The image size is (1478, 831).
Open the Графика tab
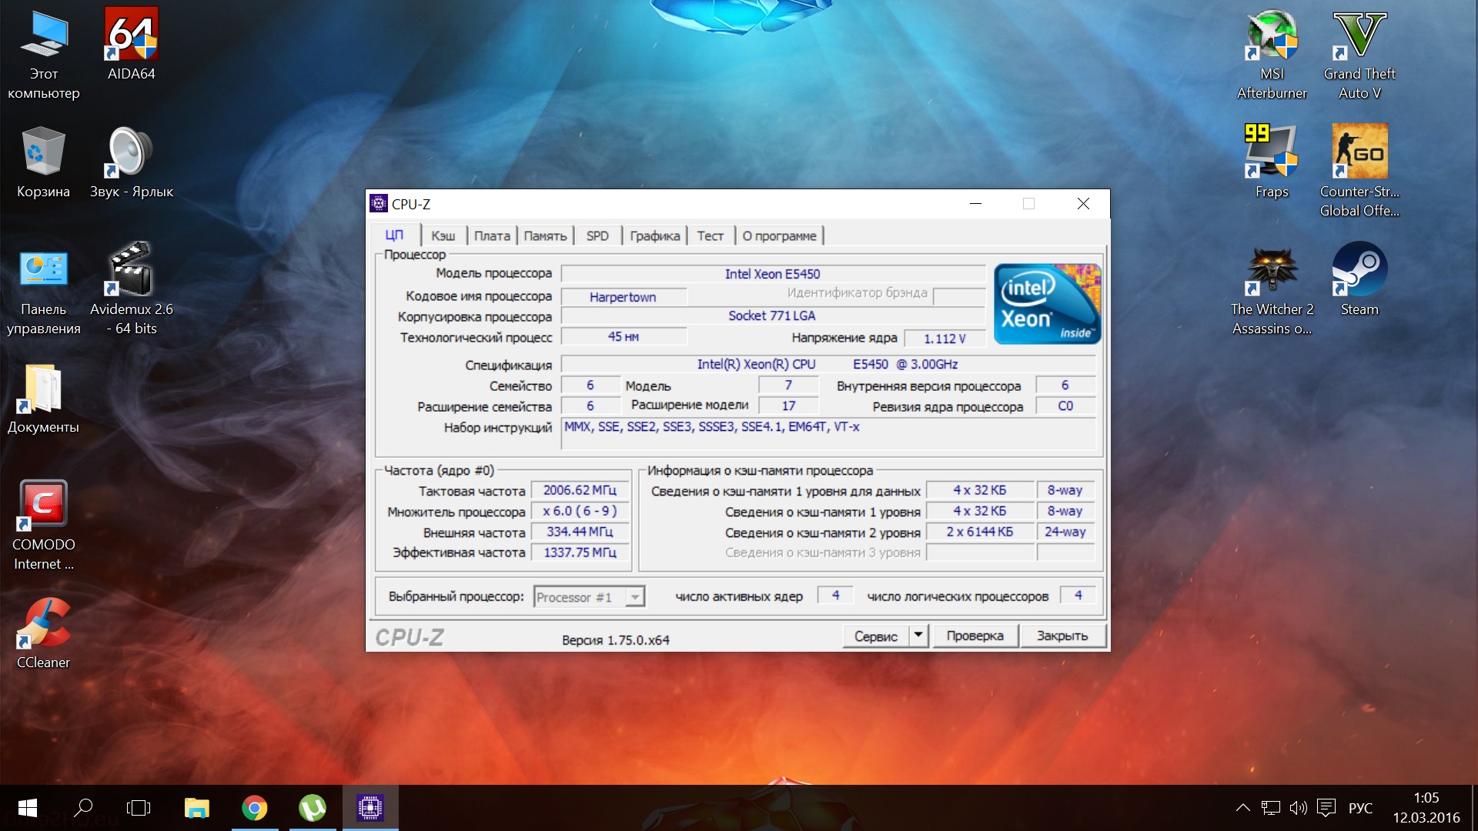[654, 236]
